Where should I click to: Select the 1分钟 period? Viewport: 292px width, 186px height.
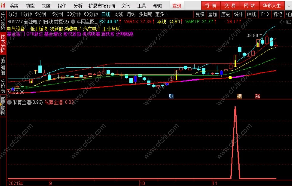pyautogui.click(x=26, y=14)
